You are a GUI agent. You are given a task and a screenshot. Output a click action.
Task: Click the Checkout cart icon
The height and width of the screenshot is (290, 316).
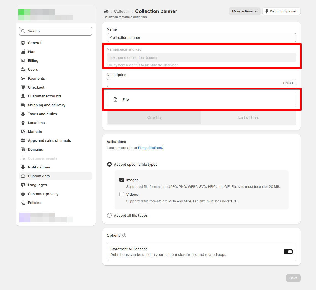[23, 87]
